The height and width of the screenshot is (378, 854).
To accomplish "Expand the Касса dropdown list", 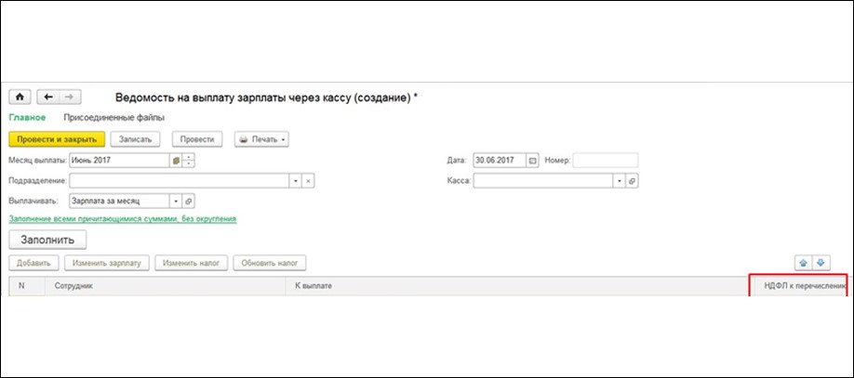I will point(616,181).
